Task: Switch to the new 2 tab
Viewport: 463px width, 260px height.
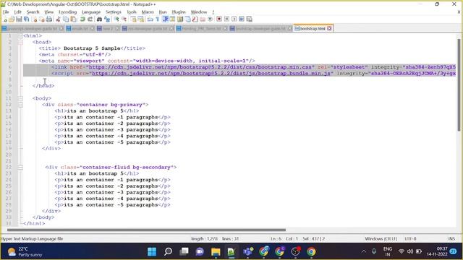Action: tap(107, 29)
